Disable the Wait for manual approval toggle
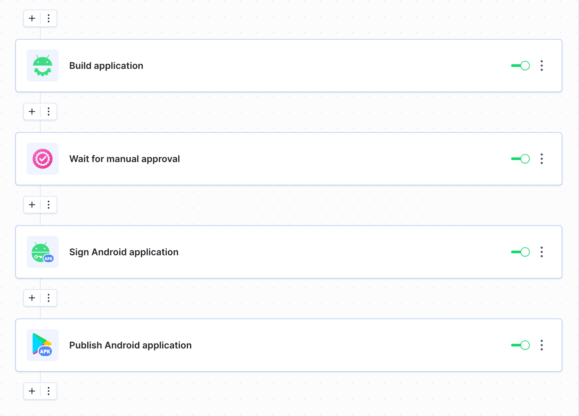The image size is (579, 416). tap(520, 159)
